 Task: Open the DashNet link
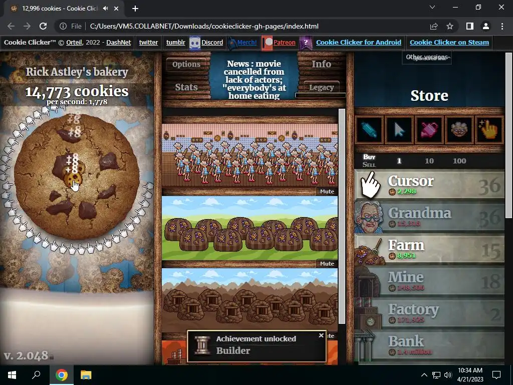(x=118, y=42)
